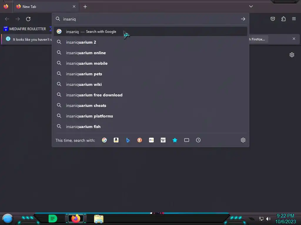Open the new tab page personalize gear

(x=292, y=55)
